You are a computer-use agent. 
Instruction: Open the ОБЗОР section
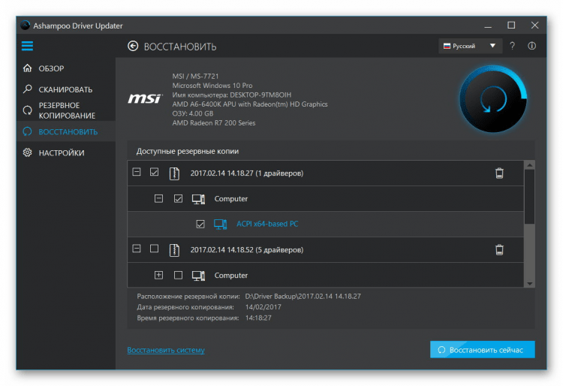[51, 68]
